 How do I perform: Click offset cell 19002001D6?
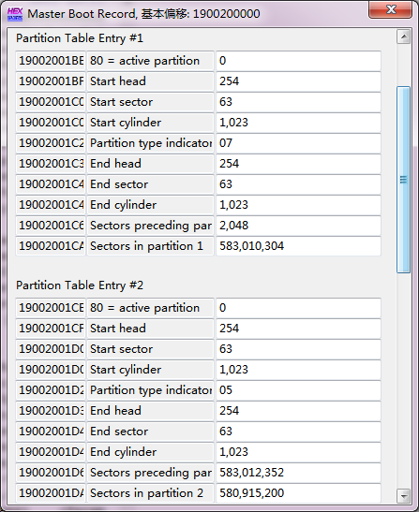click(51, 473)
